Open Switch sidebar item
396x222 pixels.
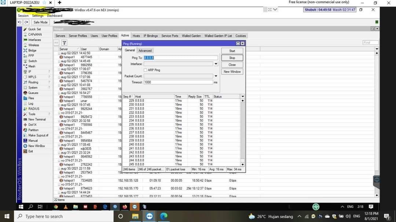(x=33, y=61)
